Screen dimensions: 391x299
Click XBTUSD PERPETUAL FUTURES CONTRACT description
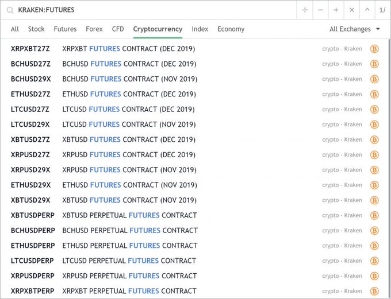click(130, 215)
